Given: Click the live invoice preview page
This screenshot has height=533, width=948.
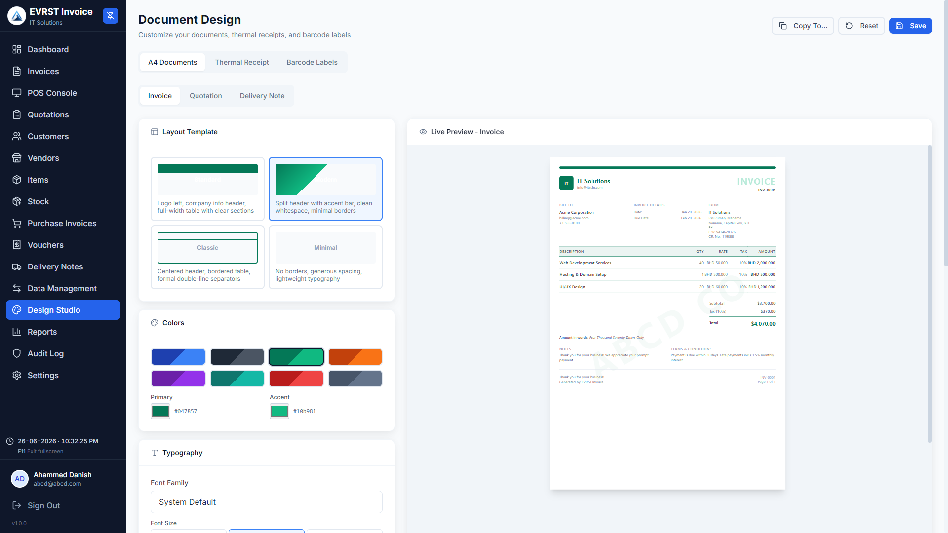Looking at the screenshot, I should [x=668, y=323].
